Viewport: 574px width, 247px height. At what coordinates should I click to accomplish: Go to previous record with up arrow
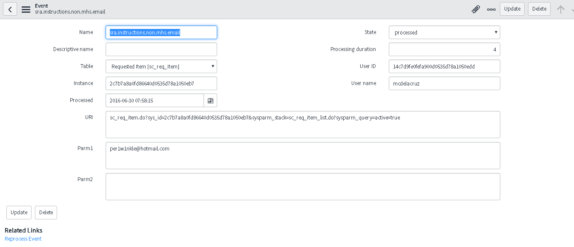561,9
